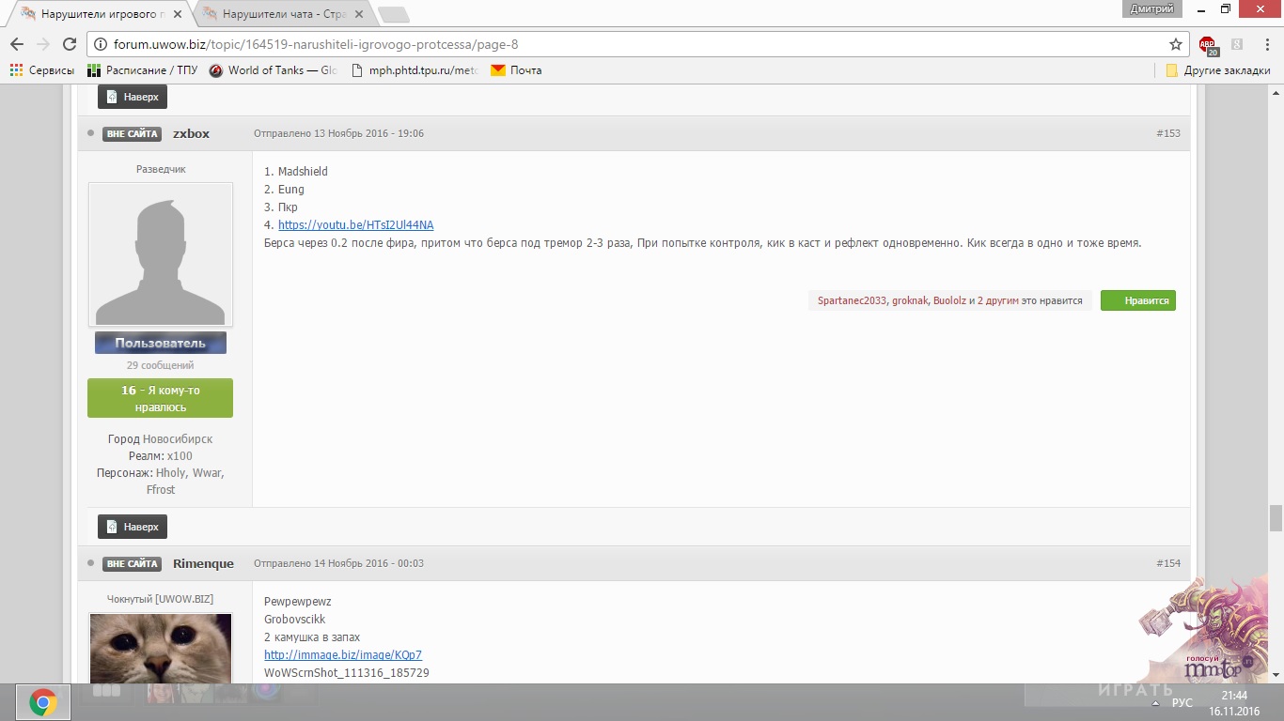Screen dimensions: 1284x721
Task: Open Другие закладки bookmarks folder
Action: coord(1218,70)
